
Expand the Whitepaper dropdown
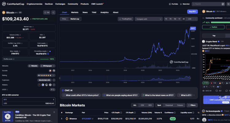tap(47, 66)
